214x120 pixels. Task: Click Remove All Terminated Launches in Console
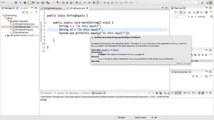tap(160, 93)
